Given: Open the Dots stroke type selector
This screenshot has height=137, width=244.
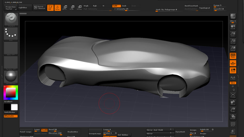Looking at the screenshot, I should coord(11,34).
